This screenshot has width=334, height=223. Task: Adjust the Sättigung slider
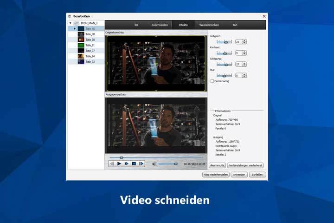coord(224,64)
